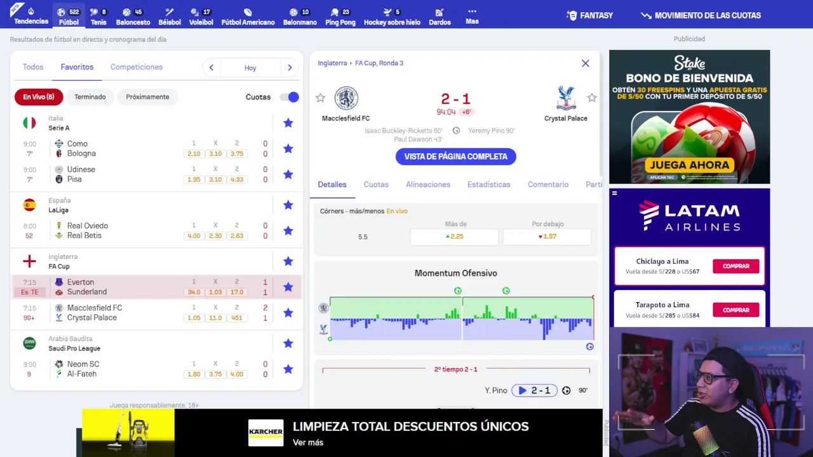Screen dimensions: 813x457
Task: Open Everton vs Sunderland match row
Action: (156, 287)
